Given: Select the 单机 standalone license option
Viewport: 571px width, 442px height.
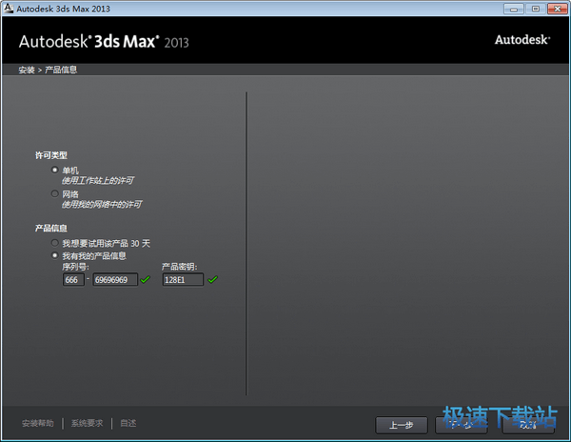Looking at the screenshot, I should tap(54, 170).
